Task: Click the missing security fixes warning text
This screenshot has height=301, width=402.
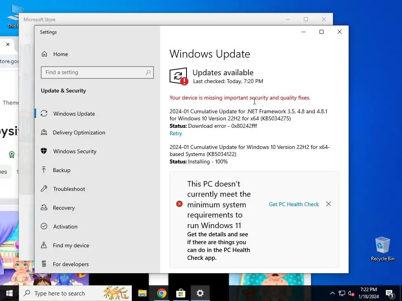Action: pos(240,98)
